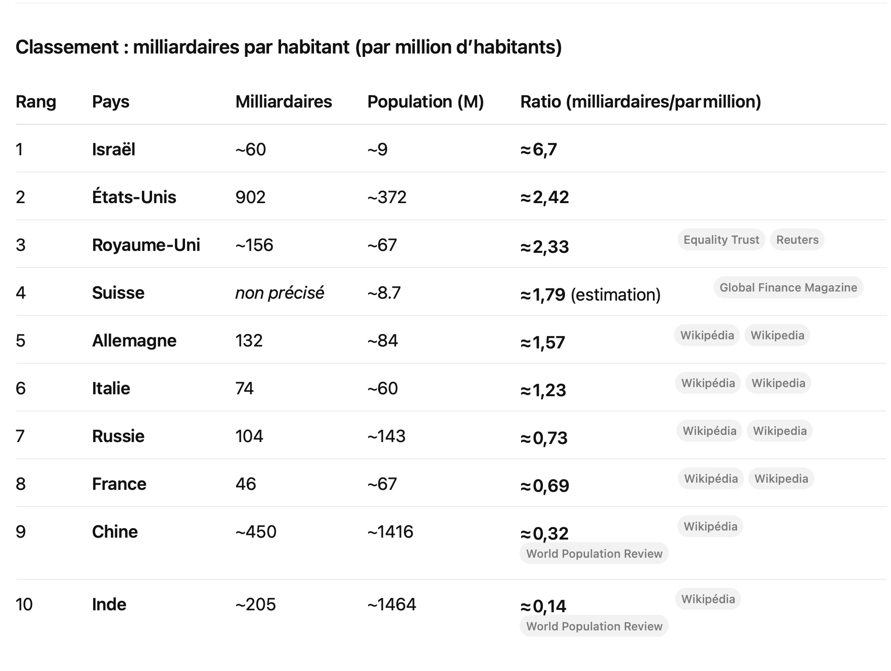Click the unaccented Wikipedia chip in France row

[781, 479]
